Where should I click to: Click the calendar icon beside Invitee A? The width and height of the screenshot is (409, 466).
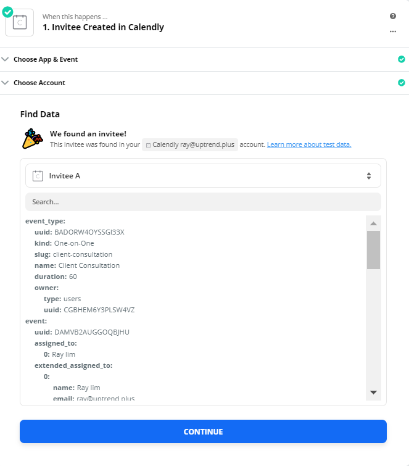tap(38, 176)
